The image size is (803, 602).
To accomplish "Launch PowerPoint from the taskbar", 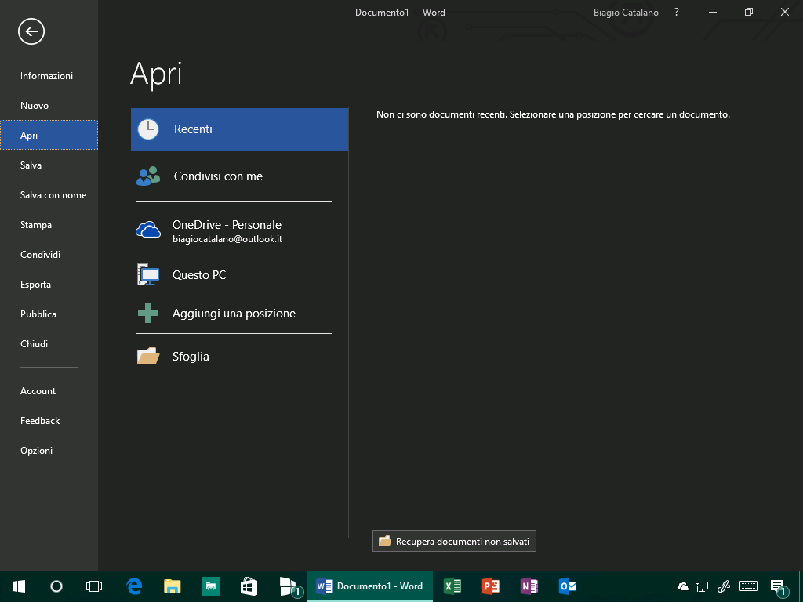I will 491,586.
